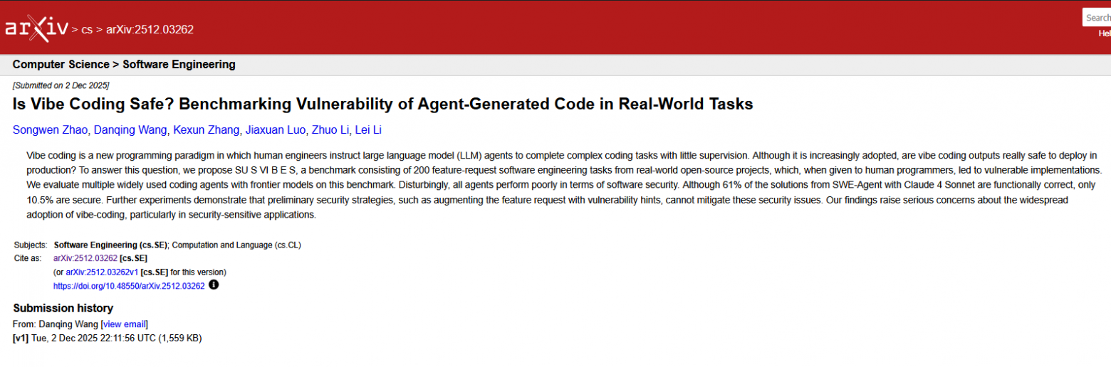Click the view email link
The image size is (1111, 367).
click(x=125, y=324)
